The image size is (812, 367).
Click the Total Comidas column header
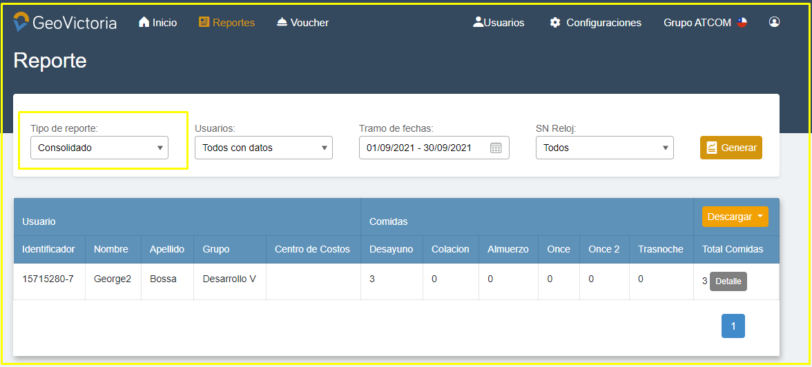tap(733, 249)
